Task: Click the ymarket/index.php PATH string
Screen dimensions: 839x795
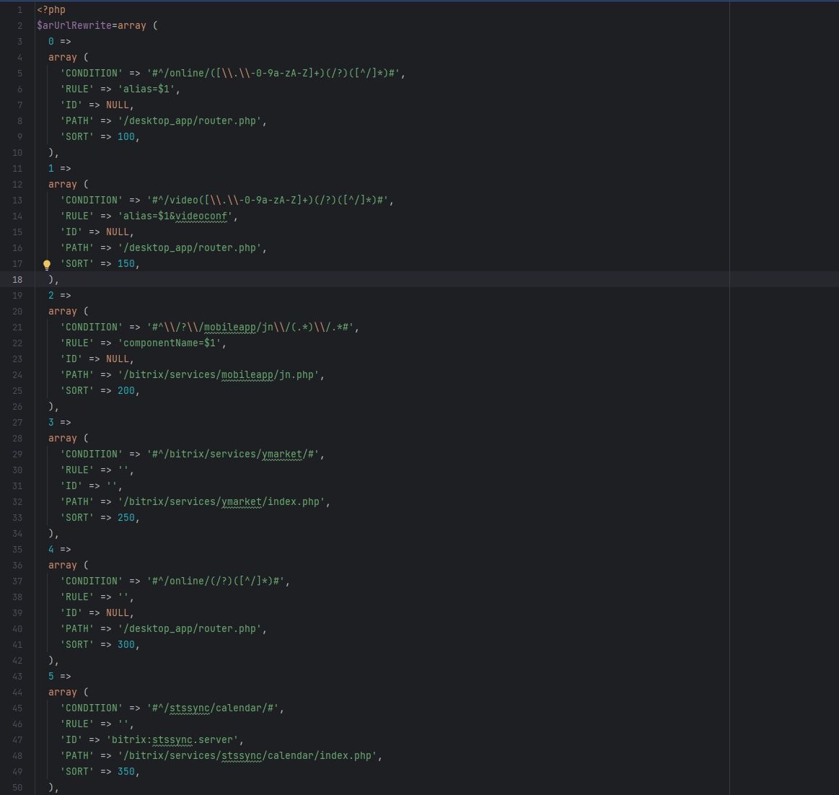Action: coord(224,502)
